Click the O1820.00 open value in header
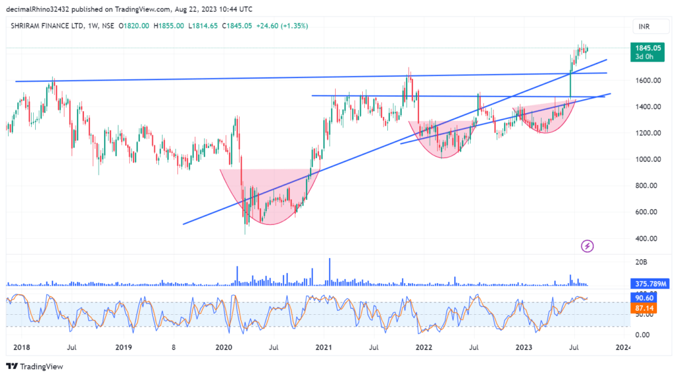Viewport: 678px width, 377px height. (x=134, y=26)
